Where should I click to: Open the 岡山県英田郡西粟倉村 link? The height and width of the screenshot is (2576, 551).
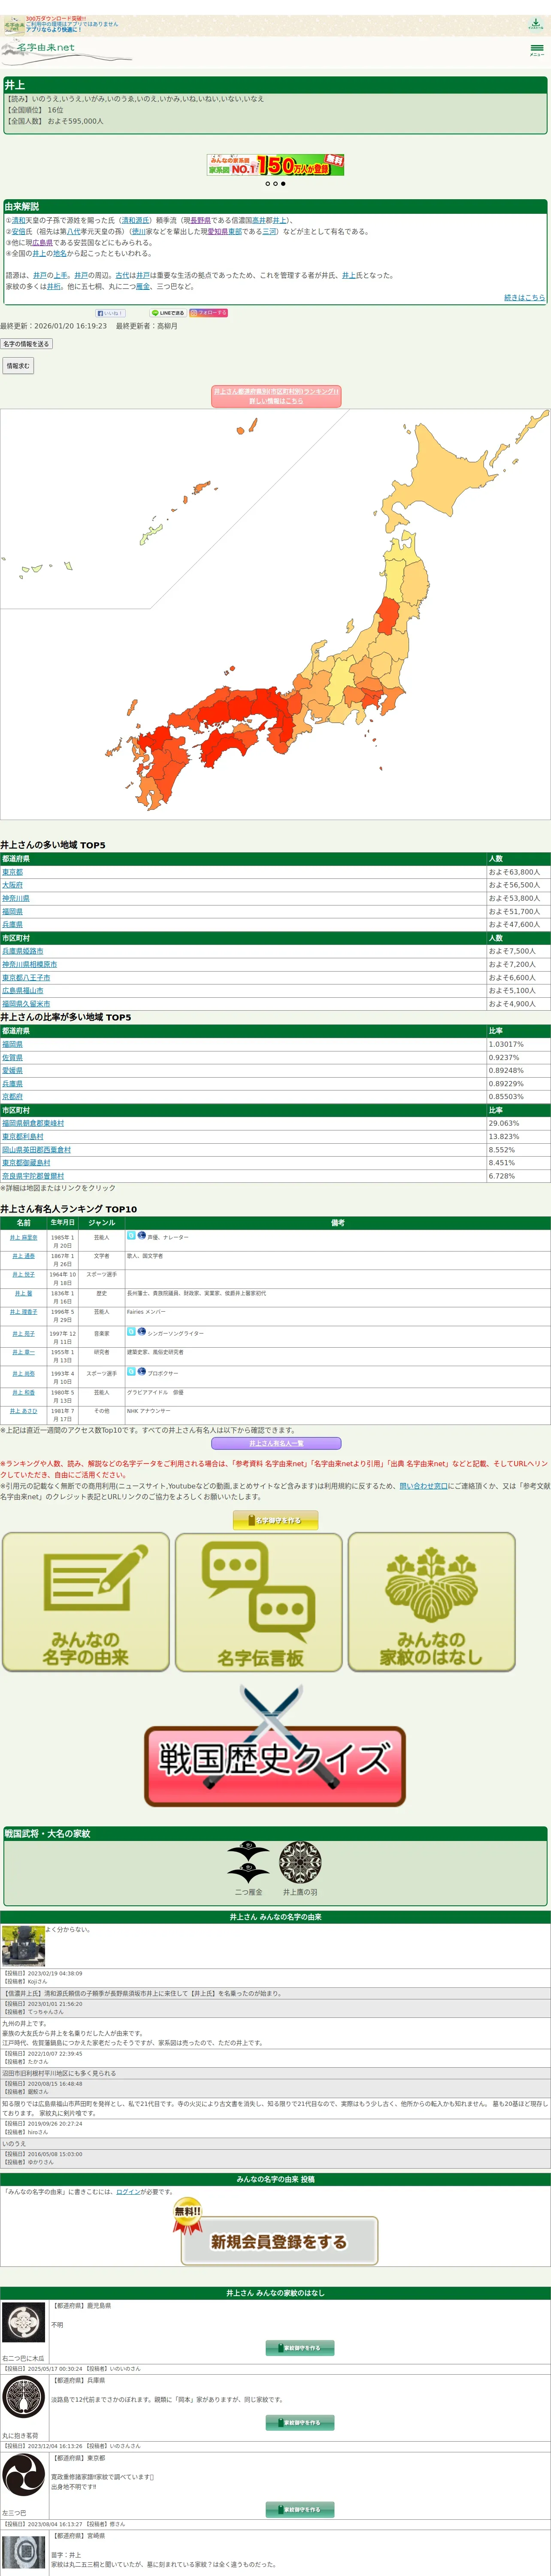click(x=36, y=1150)
